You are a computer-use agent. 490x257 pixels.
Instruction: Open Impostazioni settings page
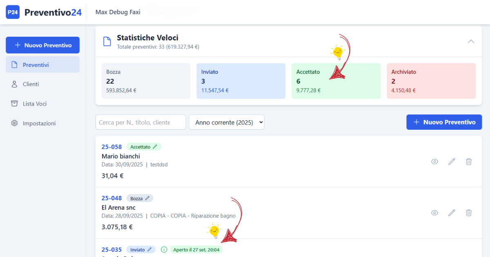tap(39, 123)
